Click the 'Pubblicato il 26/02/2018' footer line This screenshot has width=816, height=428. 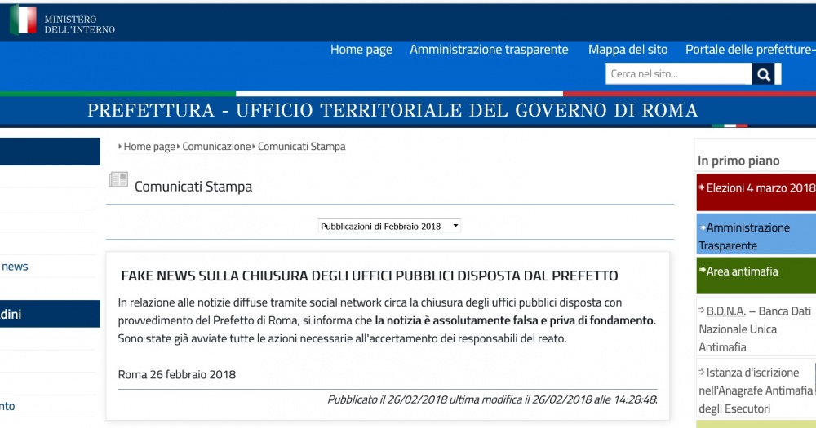pos(492,399)
